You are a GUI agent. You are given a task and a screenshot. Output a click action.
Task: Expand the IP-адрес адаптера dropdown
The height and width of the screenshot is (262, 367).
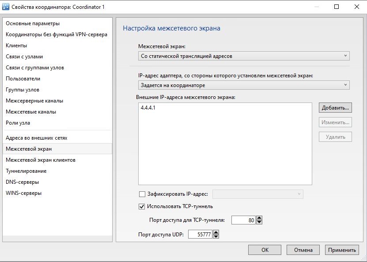point(243,85)
